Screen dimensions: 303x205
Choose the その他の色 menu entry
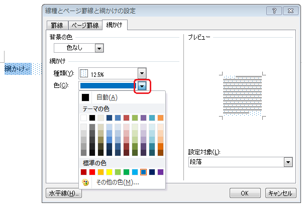(118, 182)
